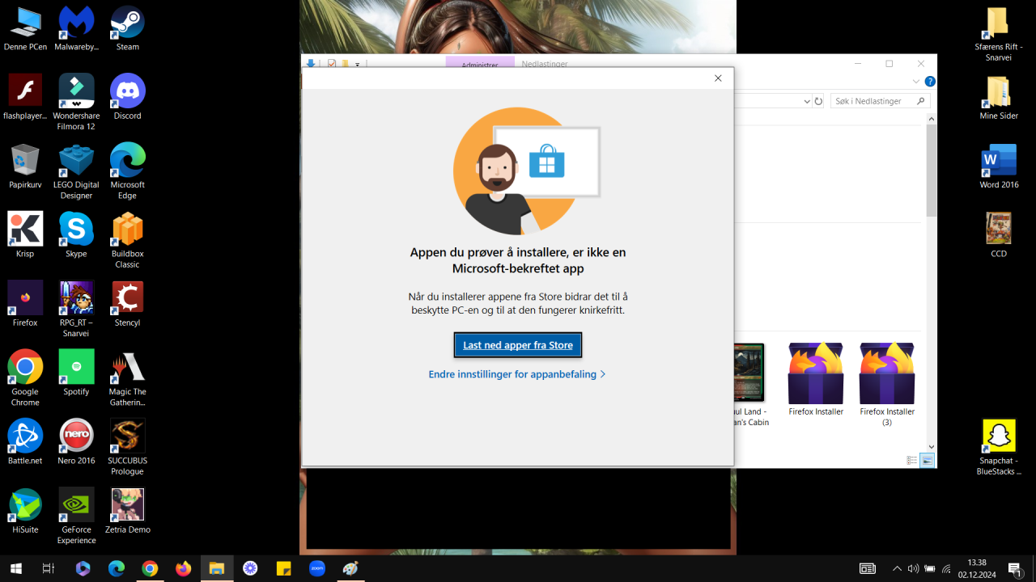
Task: Open the Krisp desktop icon
Action: (25, 236)
